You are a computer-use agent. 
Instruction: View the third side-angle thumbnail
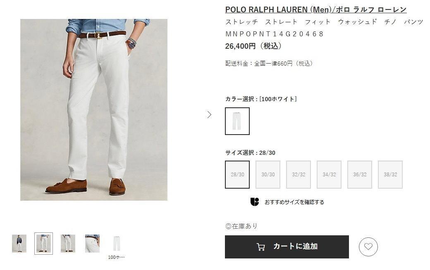pos(68,244)
